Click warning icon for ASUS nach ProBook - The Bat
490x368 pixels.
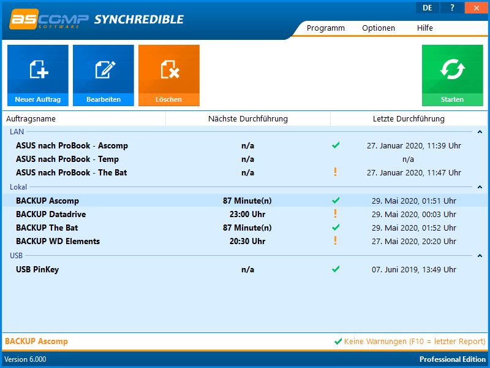[335, 172]
